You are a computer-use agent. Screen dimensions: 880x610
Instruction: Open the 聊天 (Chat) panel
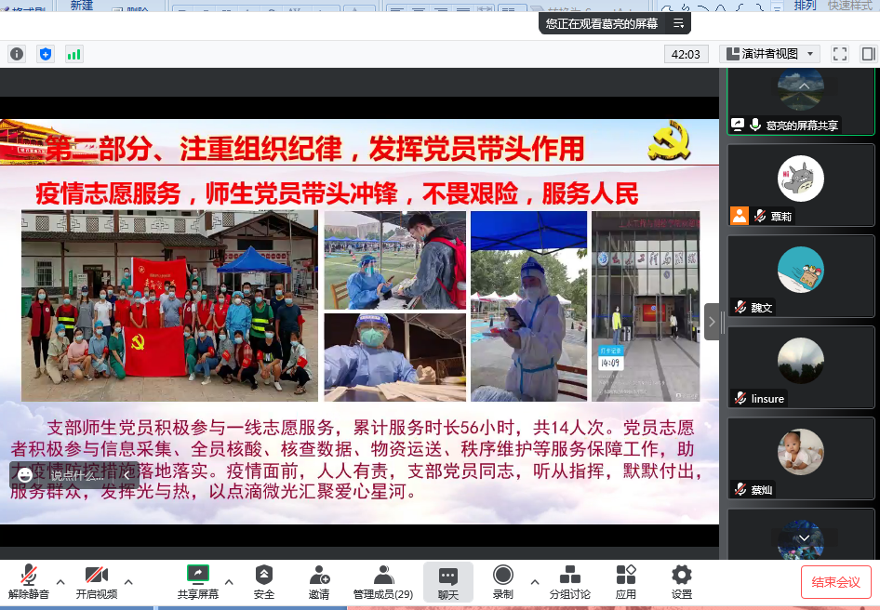(x=448, y=582)
